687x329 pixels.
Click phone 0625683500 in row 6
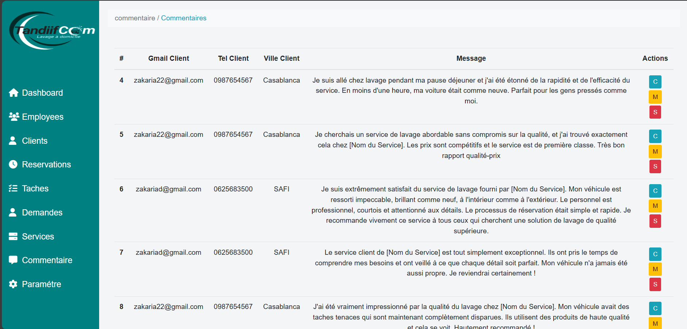coord(233,189)
